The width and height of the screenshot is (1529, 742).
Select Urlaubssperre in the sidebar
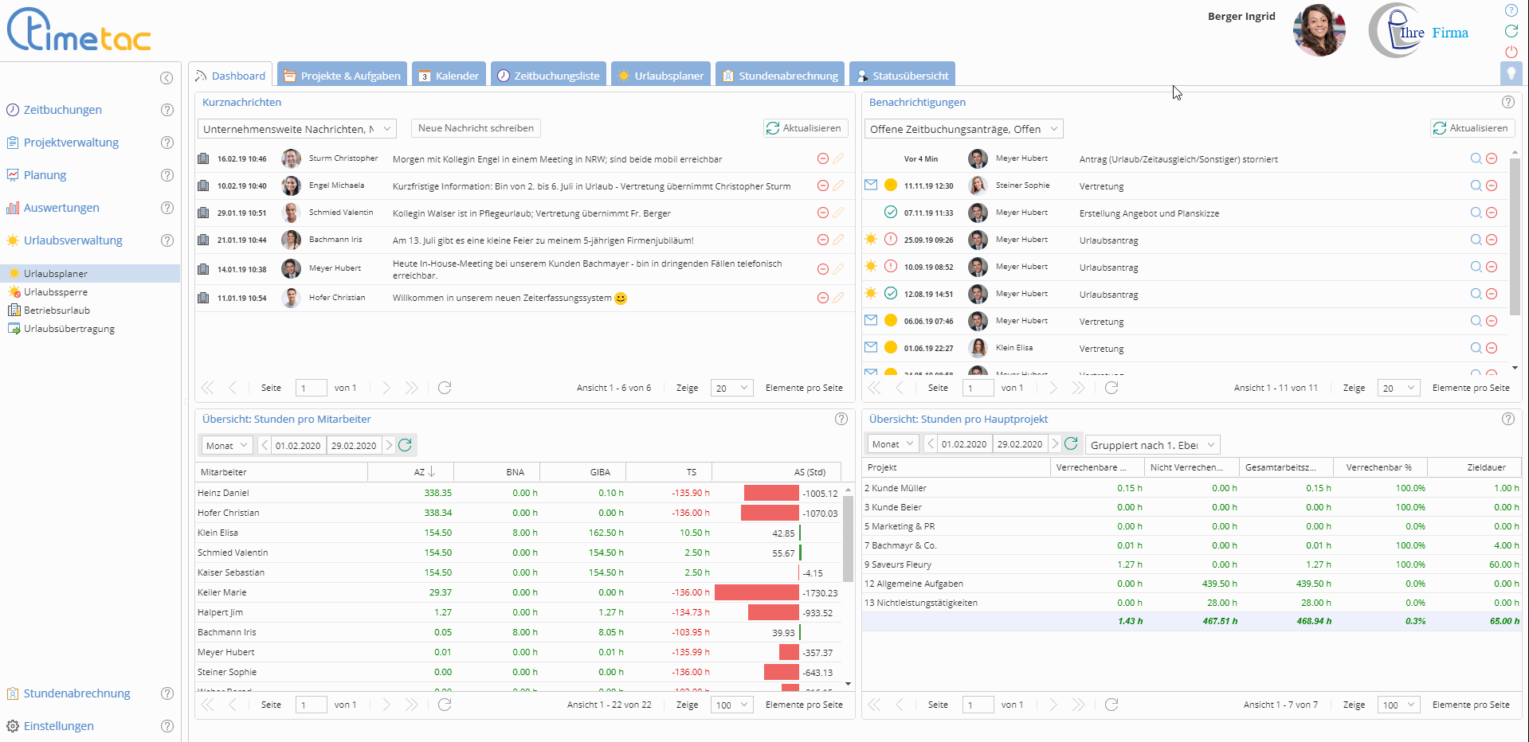pos(56,292)
